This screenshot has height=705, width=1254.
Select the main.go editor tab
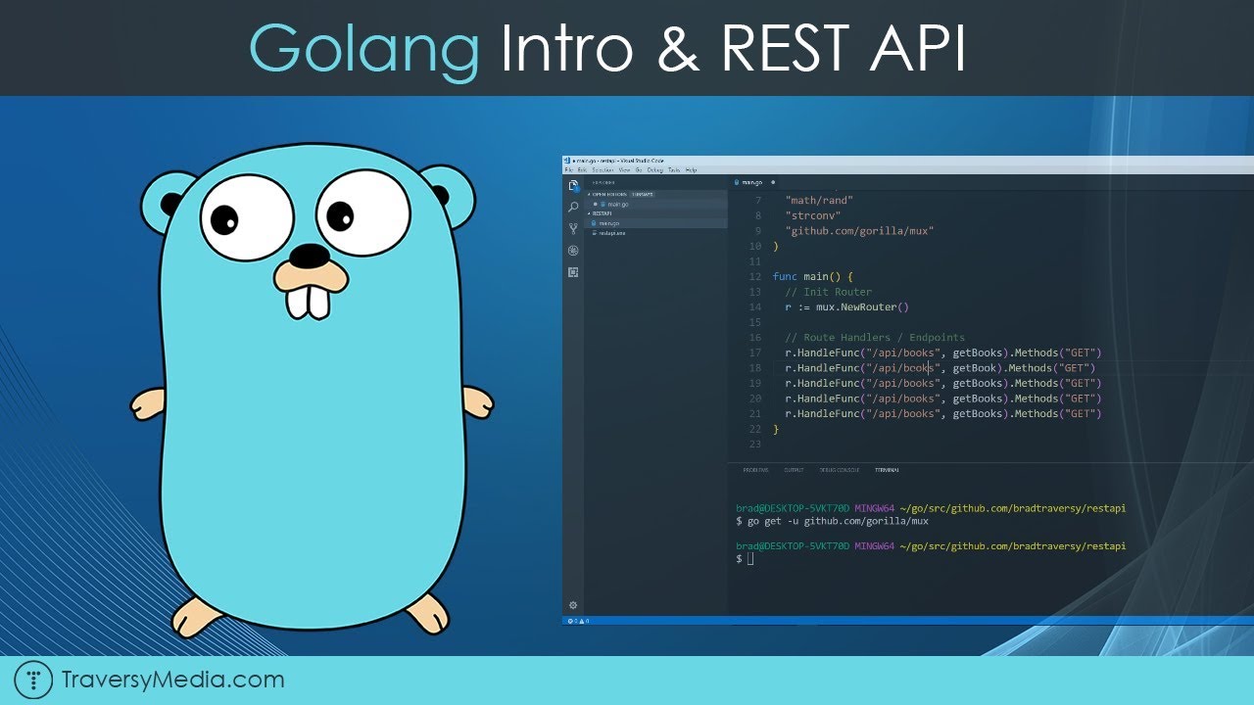(x=750, y=182)
